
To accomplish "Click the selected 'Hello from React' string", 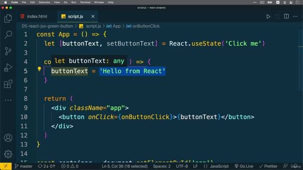I will 133,71.
